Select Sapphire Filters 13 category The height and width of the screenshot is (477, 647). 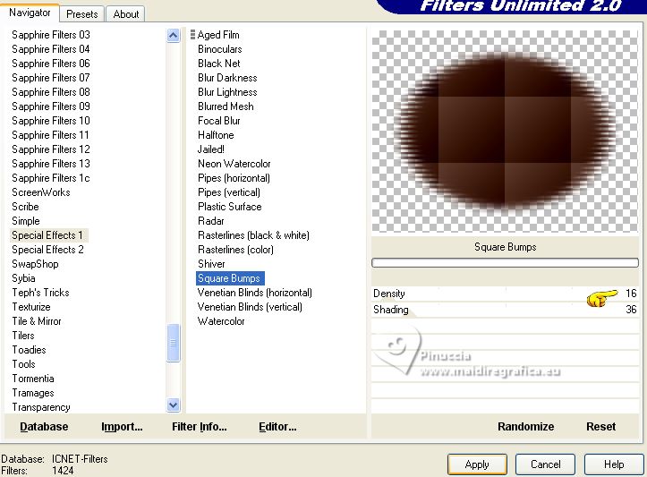point(51,164)
